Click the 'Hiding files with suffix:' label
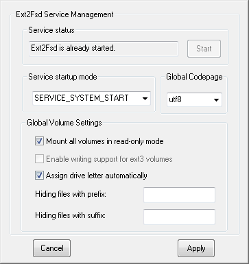Screen dimensions: 249x264 (x=70, y=215)
